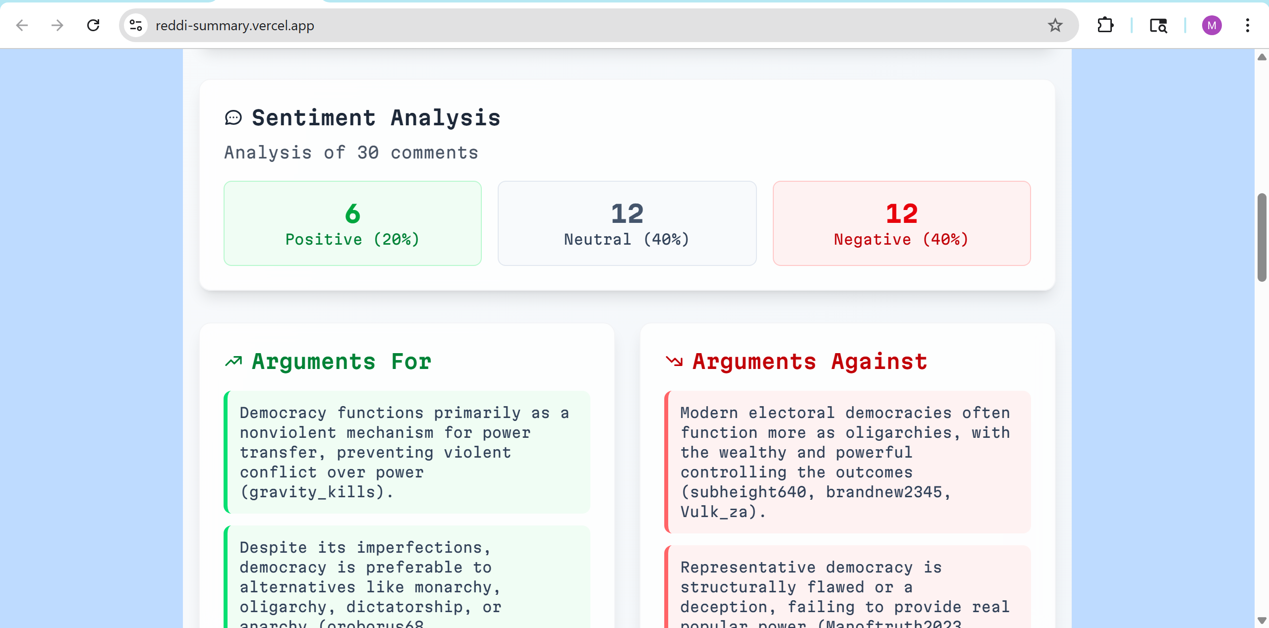1269x628 pixels.
Task: Bookmark this page with the star icon
Action: [x=1055, y=25]
